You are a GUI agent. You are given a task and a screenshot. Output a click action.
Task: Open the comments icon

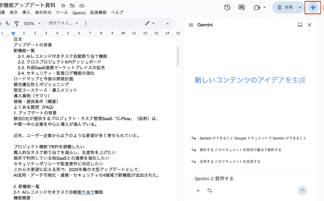[241, 8]
